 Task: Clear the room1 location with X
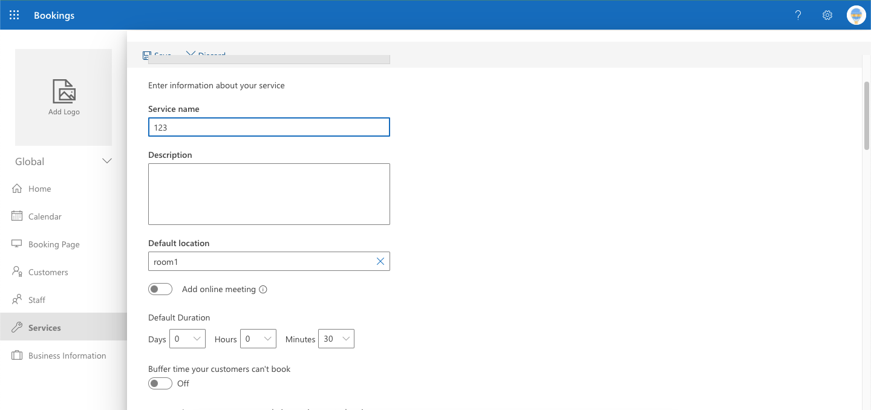380,261
